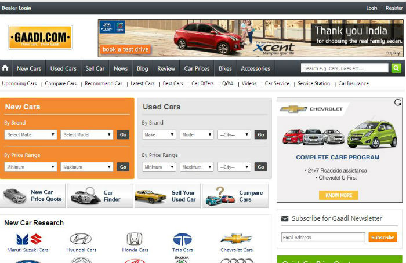Image resolution: width=406 pixels, height=263 pixels.
Task: Focus the newsletter Email Address field
Action: tap(323, 238)
